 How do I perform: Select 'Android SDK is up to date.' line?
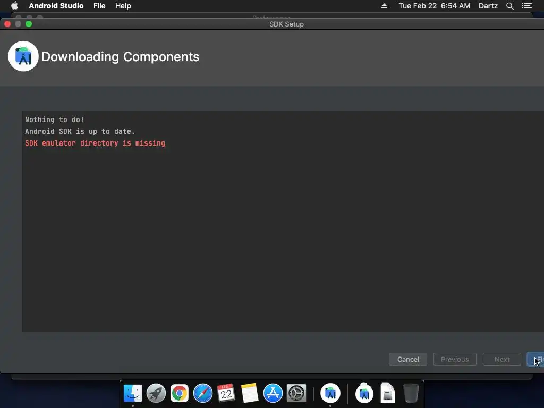[80, 132]
